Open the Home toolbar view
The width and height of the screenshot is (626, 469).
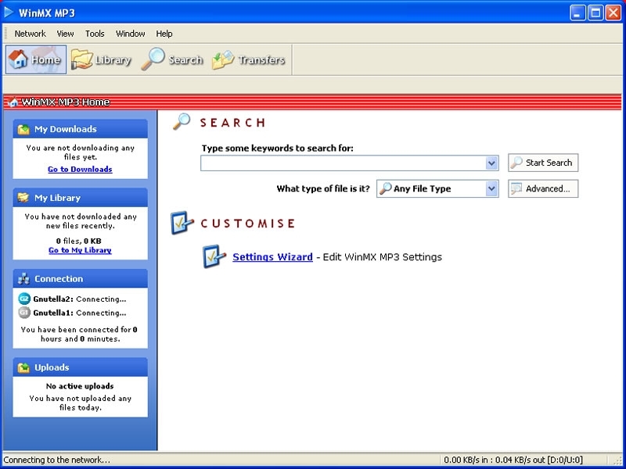click(36, 60)
